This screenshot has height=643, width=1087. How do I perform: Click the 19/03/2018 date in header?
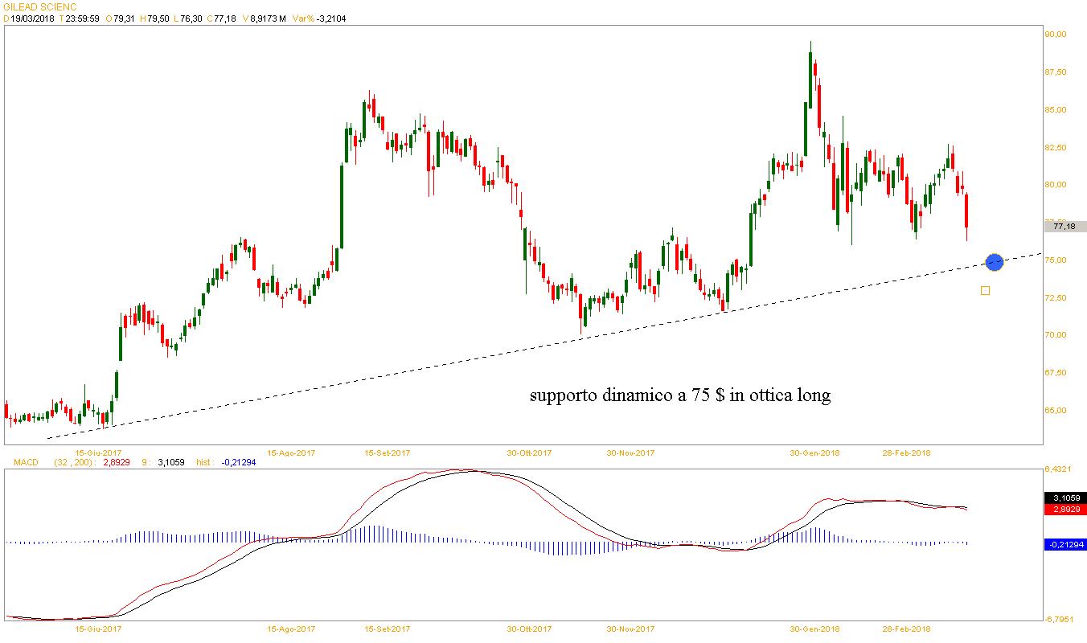(32, 18)
